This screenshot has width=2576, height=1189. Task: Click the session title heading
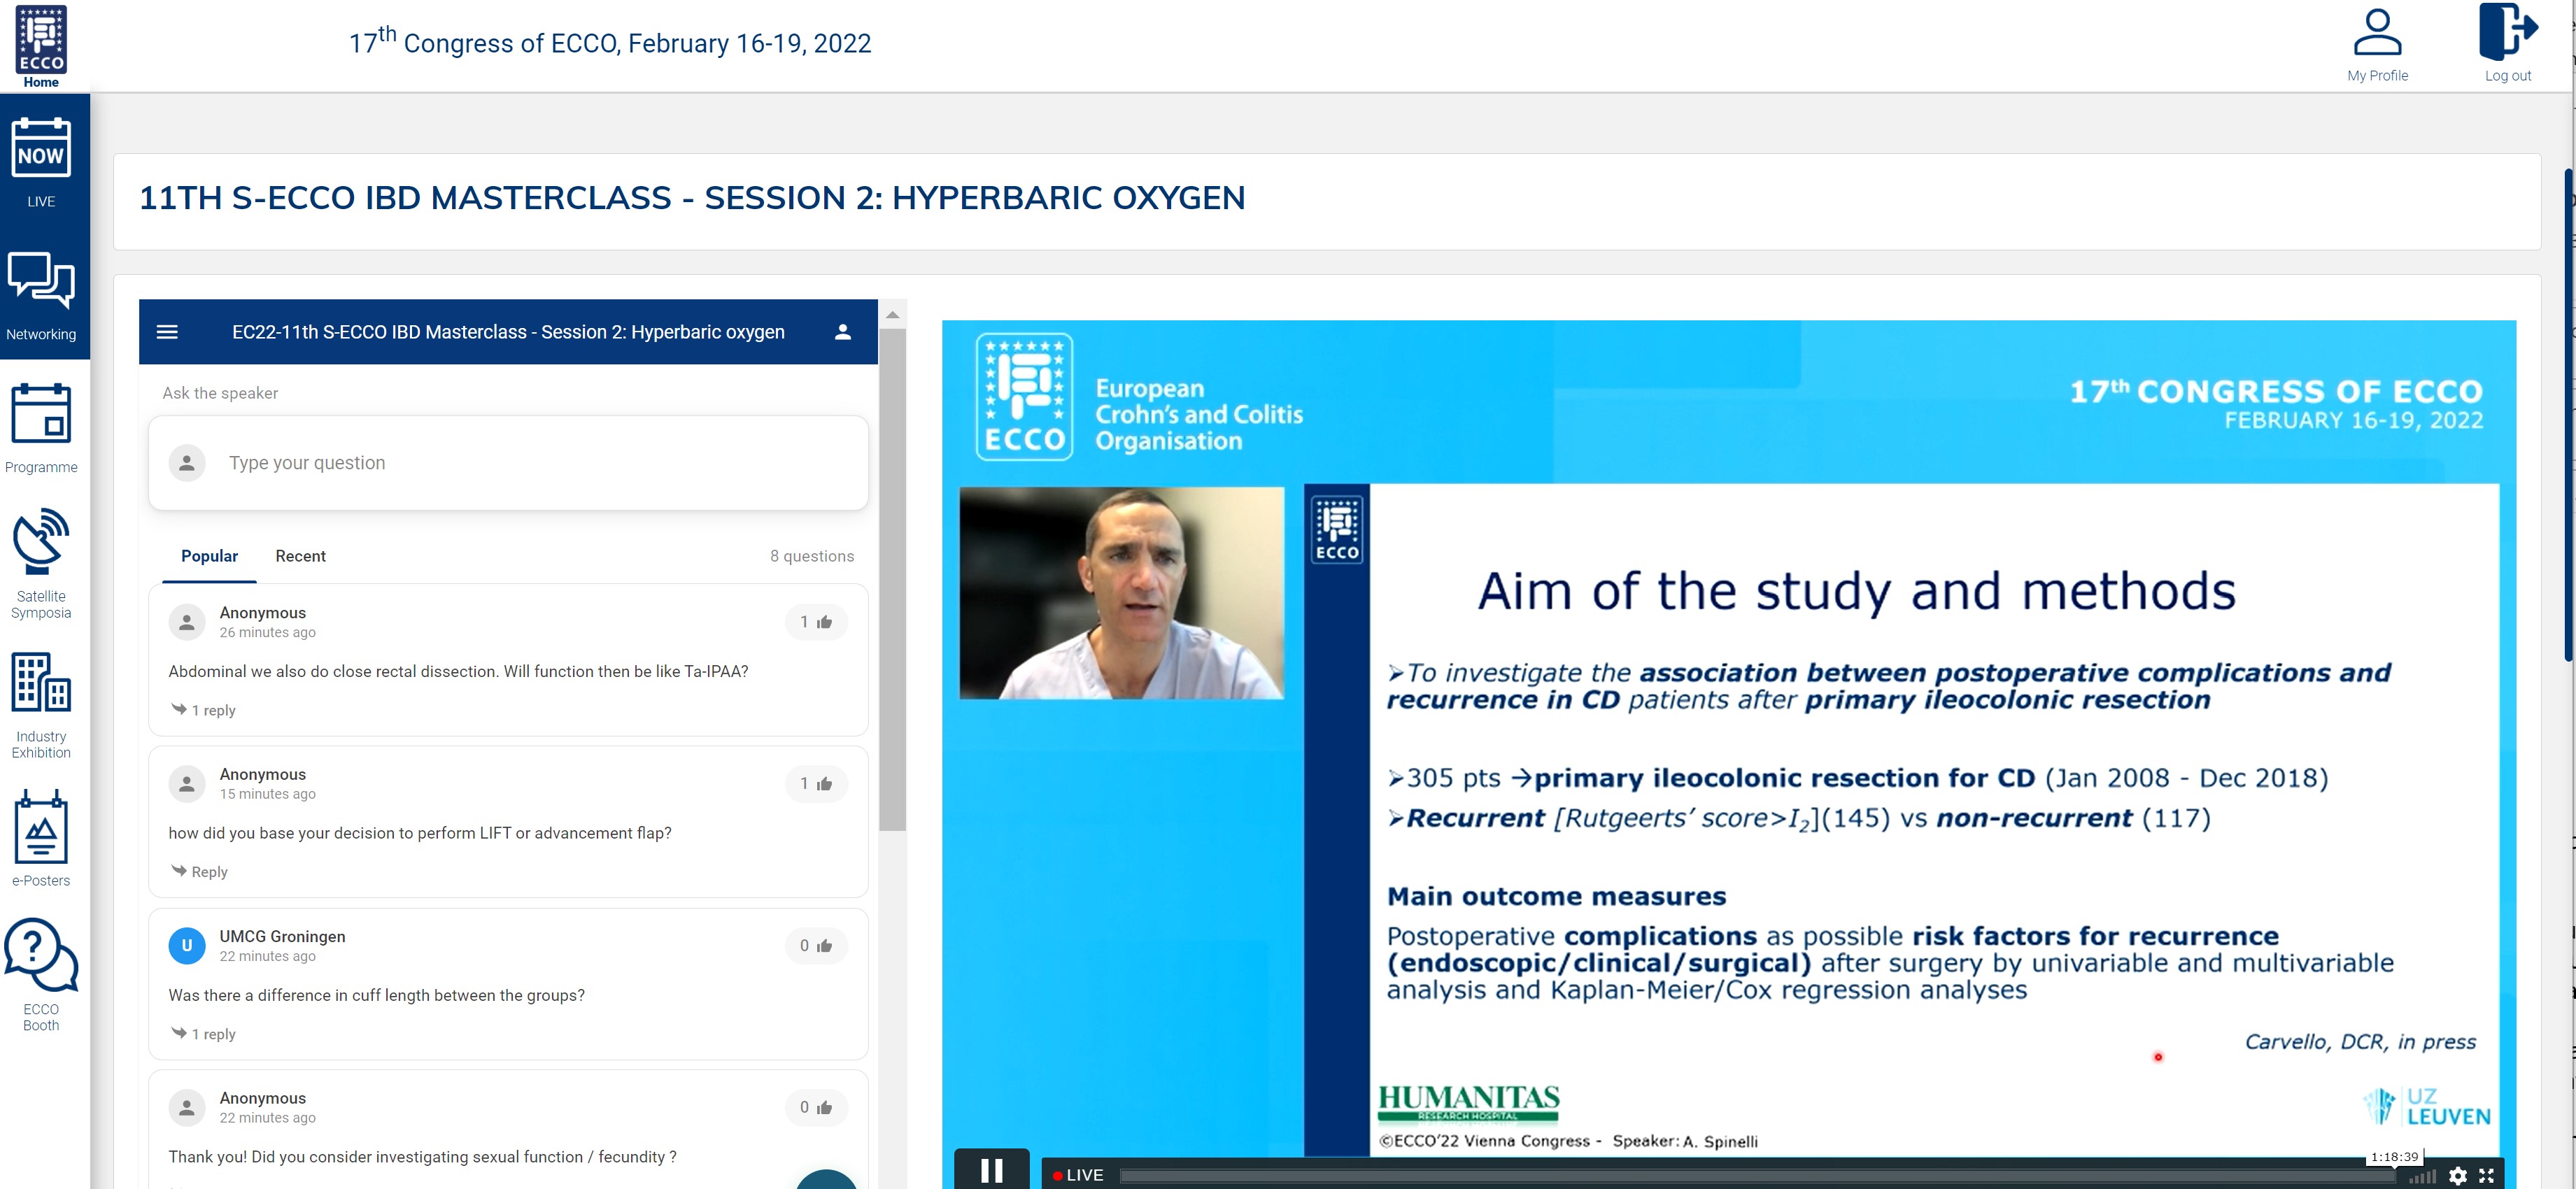click(692, 198)
